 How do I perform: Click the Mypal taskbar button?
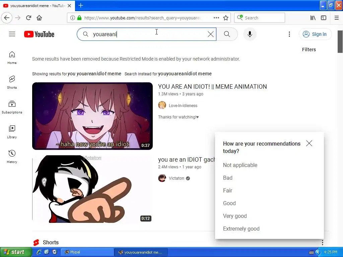click(x=87, y=252)
